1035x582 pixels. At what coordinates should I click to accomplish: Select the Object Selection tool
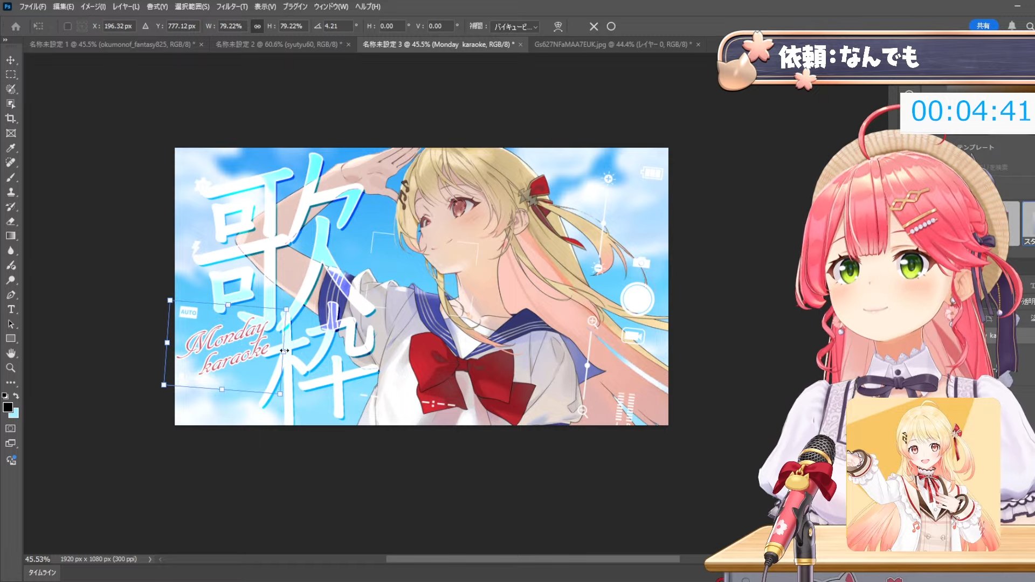[11, 103]
